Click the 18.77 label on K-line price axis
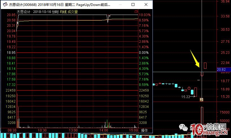Viewport: 231px width, 138px height. (x=225, y=81)
